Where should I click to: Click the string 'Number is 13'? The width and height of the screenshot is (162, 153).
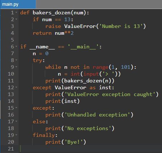121,26
